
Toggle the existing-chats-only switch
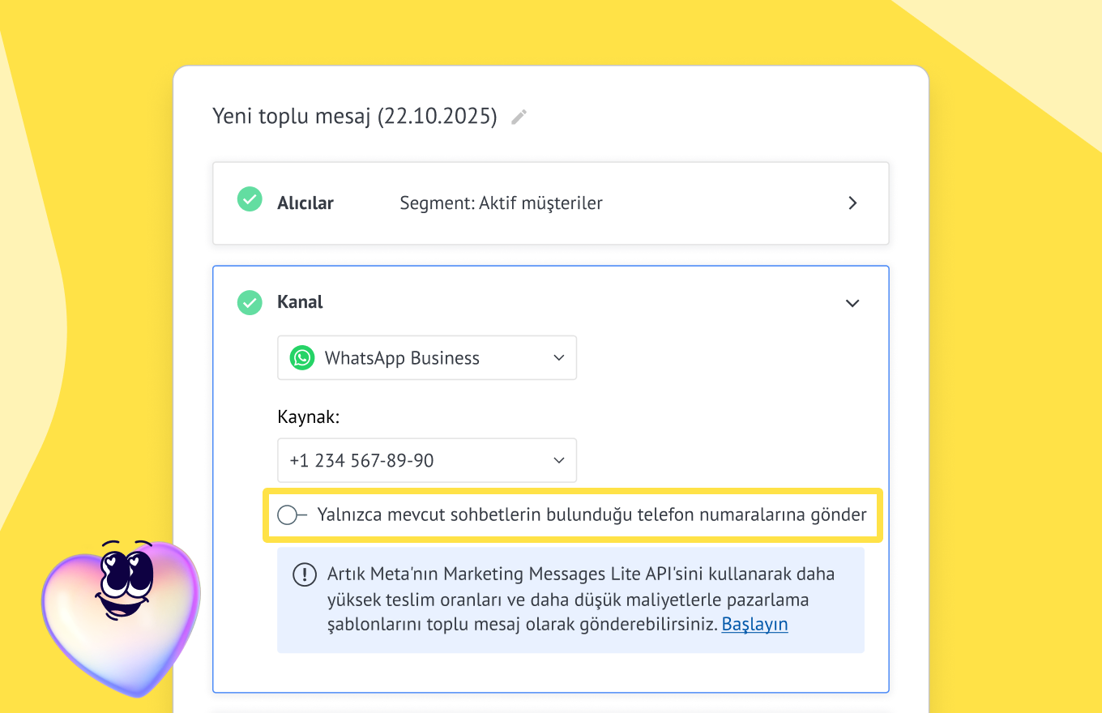click(292, 514)
